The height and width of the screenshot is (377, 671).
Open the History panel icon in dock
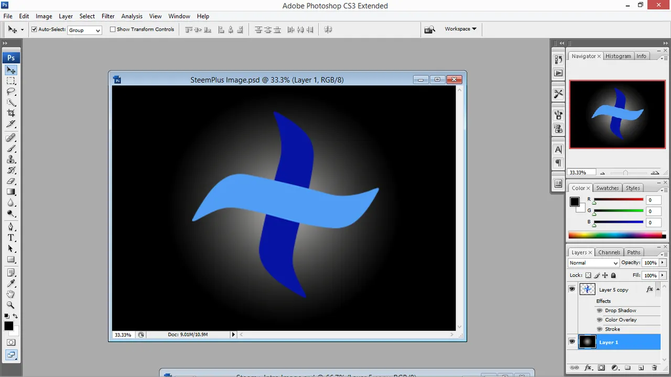(x=558, y=60)
